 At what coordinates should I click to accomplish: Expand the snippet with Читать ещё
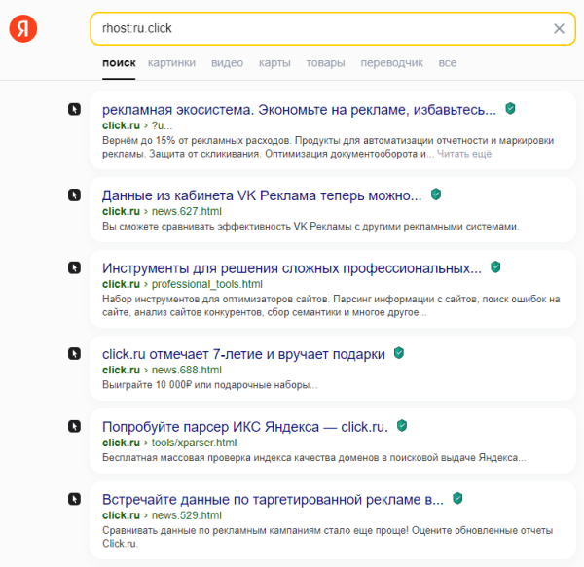(x=464, y=154)
